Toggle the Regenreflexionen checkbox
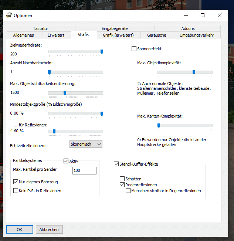This screenshot has height=241, width=234. (x=122, y=185)
